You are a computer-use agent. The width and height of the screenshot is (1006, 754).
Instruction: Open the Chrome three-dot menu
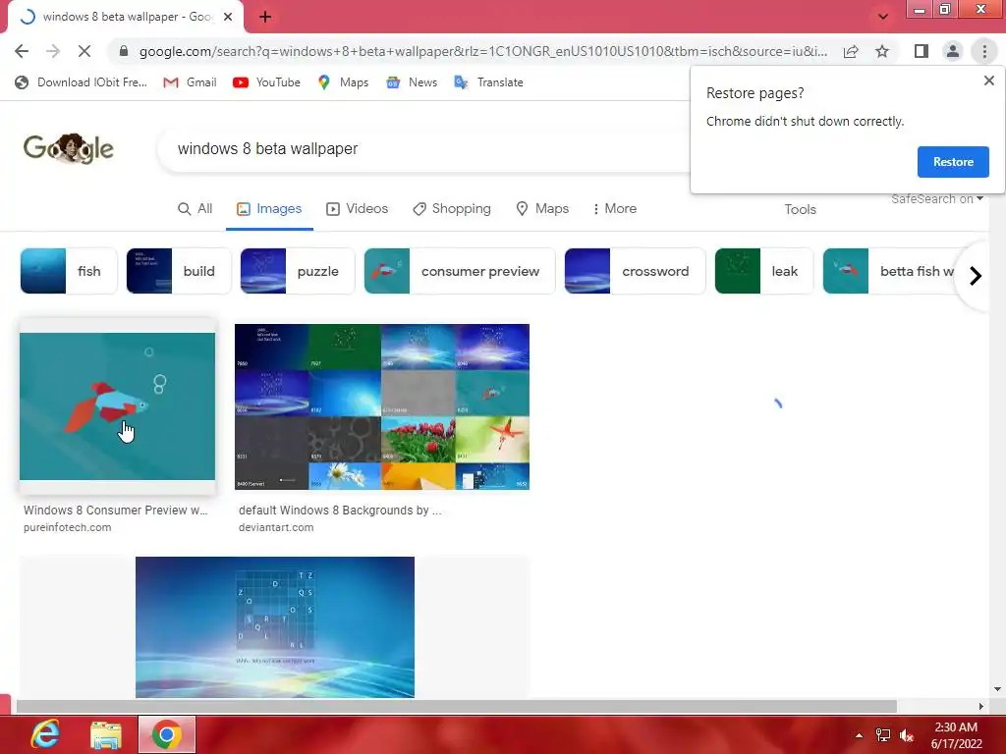tap(984, 51)
